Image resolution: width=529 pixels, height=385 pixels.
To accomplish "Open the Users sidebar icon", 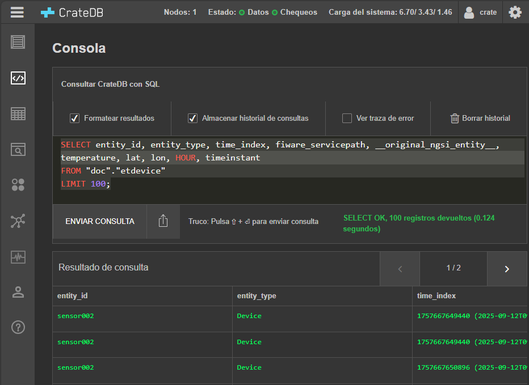I will (18, 292).
